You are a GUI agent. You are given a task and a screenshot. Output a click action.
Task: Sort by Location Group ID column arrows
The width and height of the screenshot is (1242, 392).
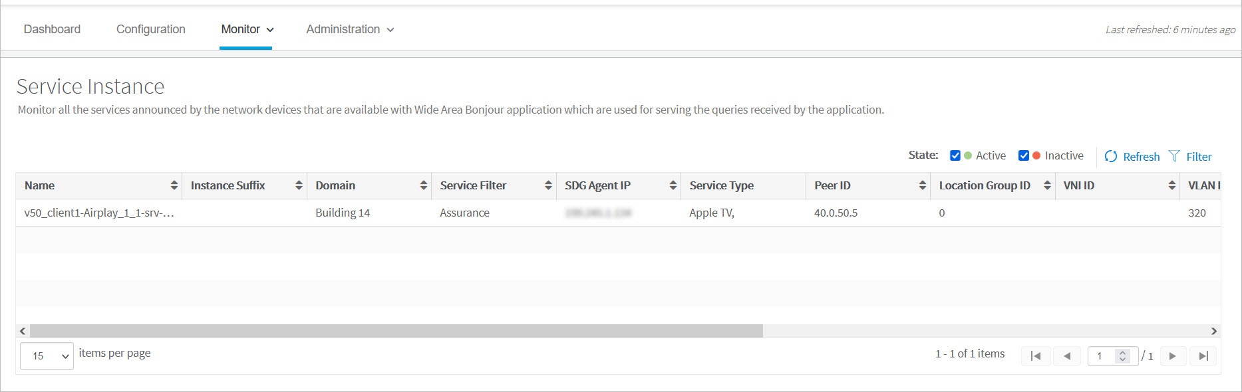1047,186
